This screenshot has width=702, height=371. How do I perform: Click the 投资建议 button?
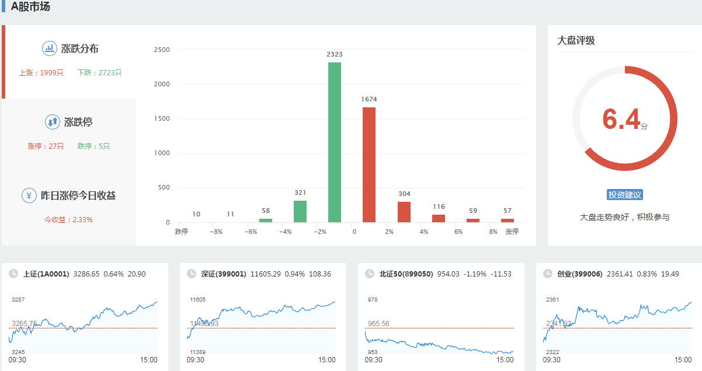[x=625, y=195]
